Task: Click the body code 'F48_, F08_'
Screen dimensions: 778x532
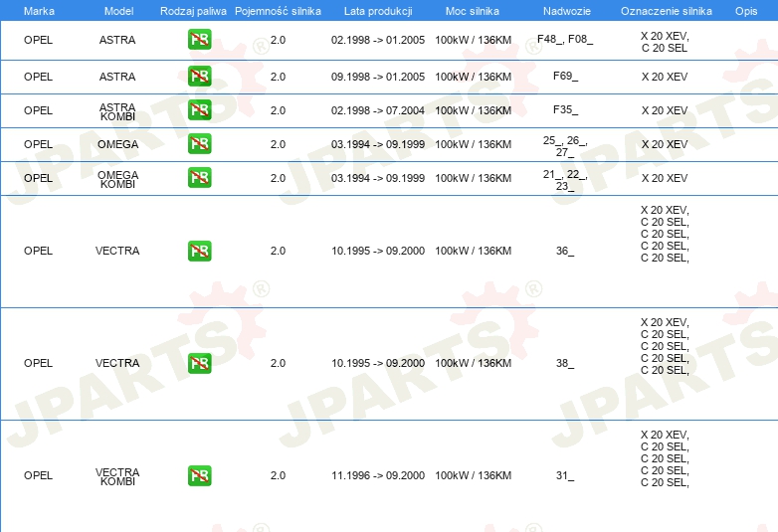Action: [565, 39]
